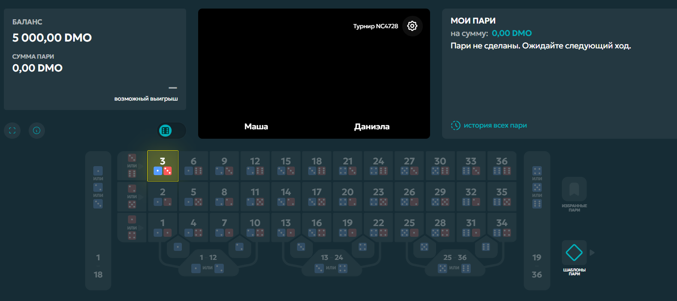Select the 25–36 dozen bet
Image resolution: width=677 pixels, height=301 pixels.
[454, 262]
